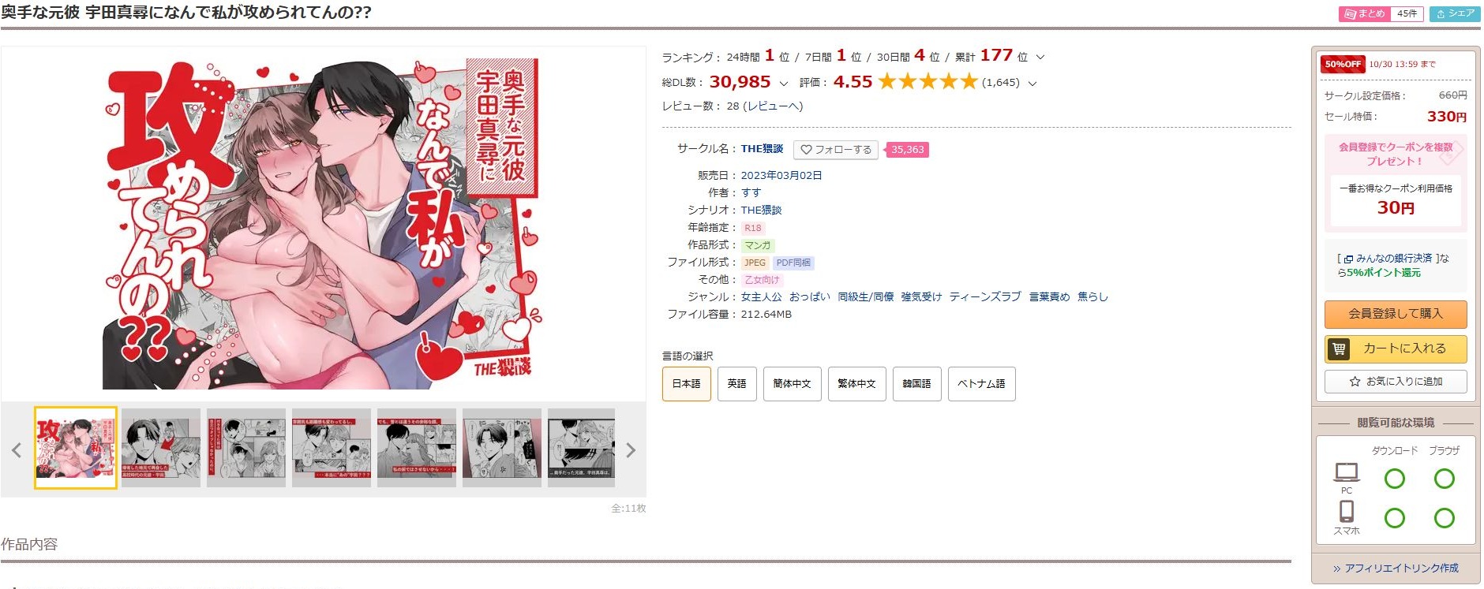This screenshot has height=589, width=1484.
Task: Open the マンガ format tag
Action: 758,245
